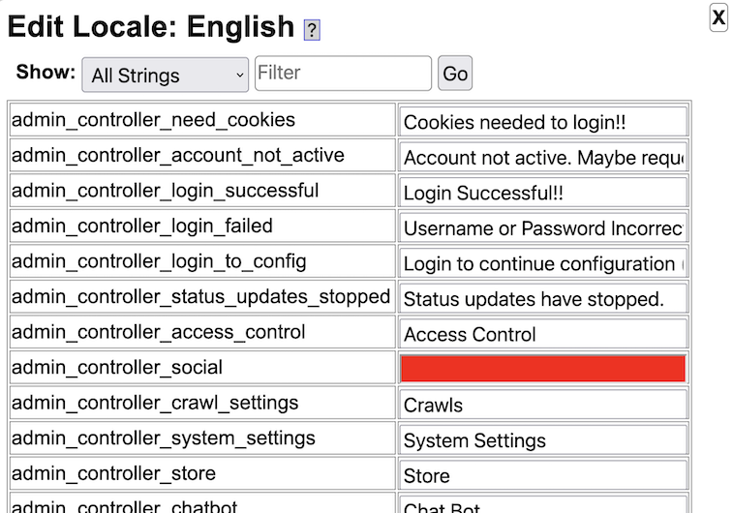Image resolution: width=733 pixels, height=513 pixels.
Task: Edit the Account not active translation field
Action: pyautogui.click(x=543, y=157)
